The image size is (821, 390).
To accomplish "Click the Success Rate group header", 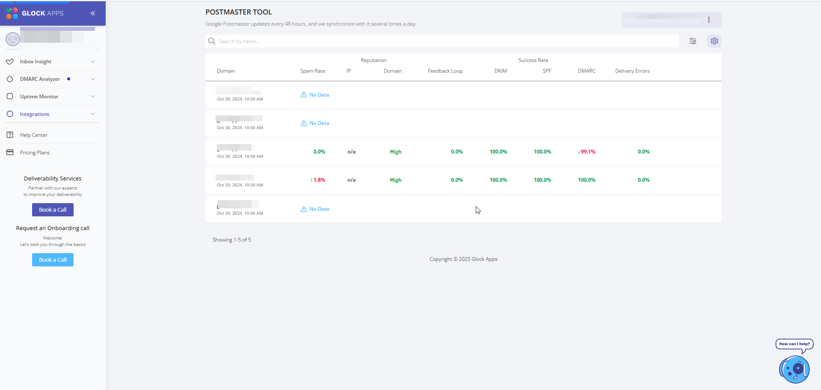I will click(533, 60).
